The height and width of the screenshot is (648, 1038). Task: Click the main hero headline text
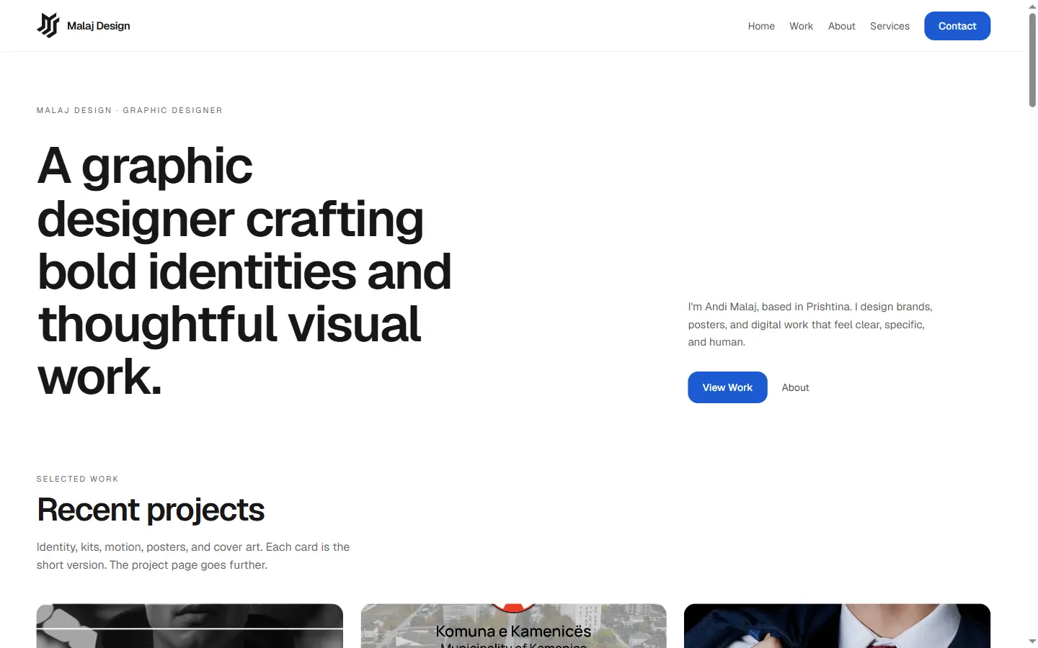(244, 271)
